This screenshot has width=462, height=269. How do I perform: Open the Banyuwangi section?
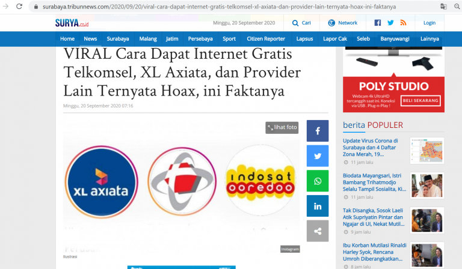point(395,39)
